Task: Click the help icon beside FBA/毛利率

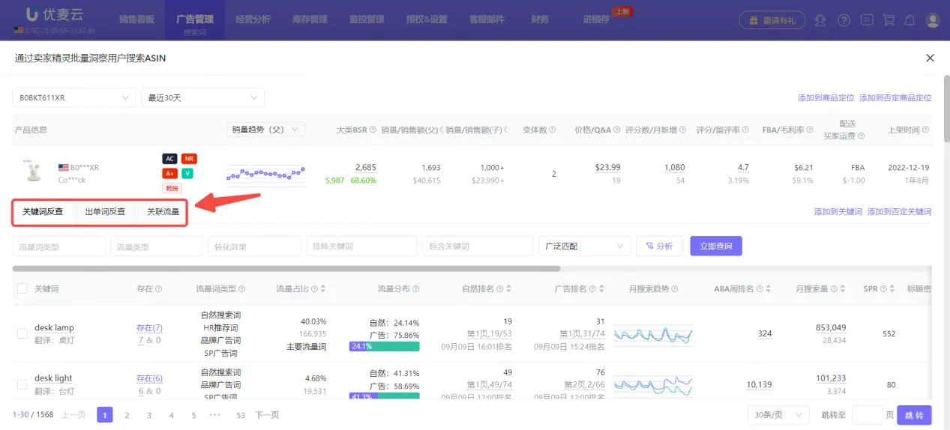Action: (811, 130)
